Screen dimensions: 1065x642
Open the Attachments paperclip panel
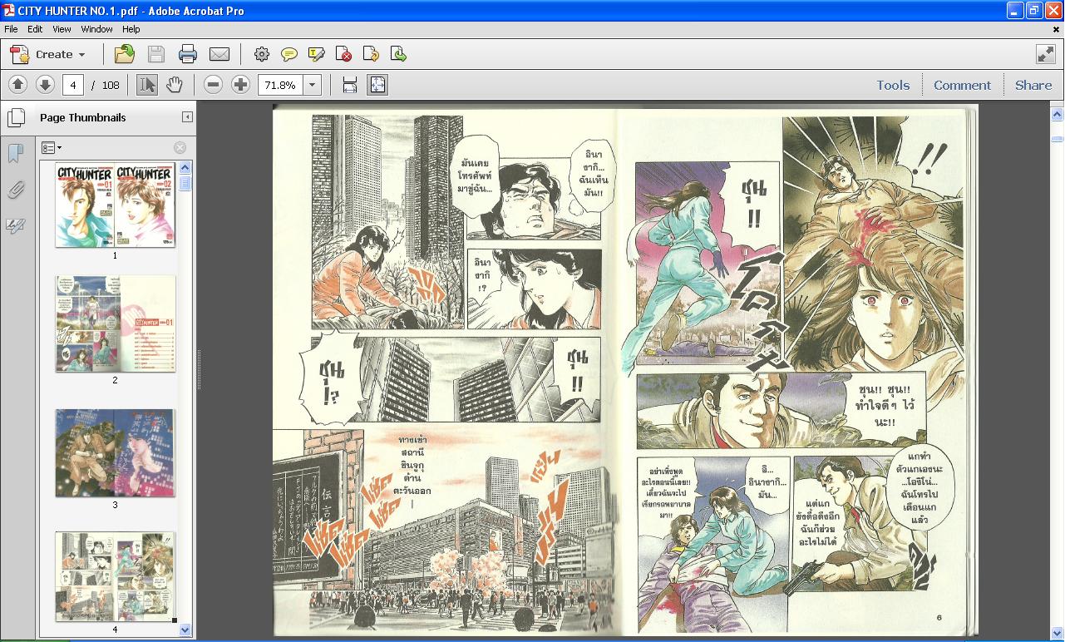coord(15,190)
